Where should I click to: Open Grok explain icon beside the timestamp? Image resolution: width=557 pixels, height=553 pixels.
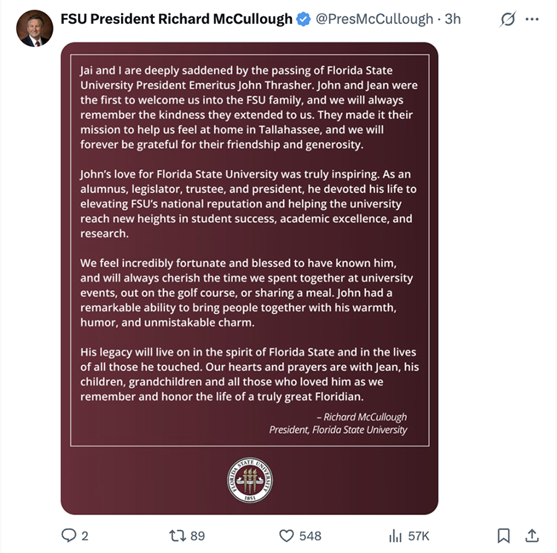(x=508, y=19)
